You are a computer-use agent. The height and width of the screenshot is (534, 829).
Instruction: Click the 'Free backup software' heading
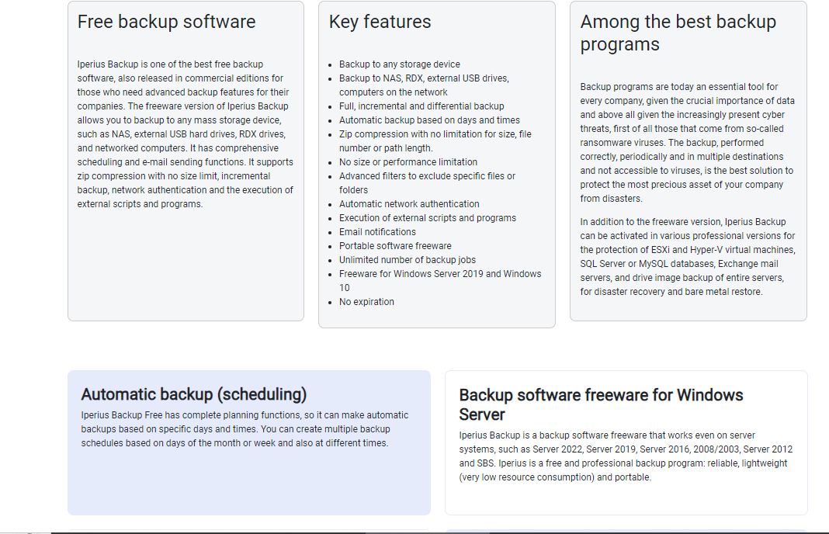(x=165, y=22)
